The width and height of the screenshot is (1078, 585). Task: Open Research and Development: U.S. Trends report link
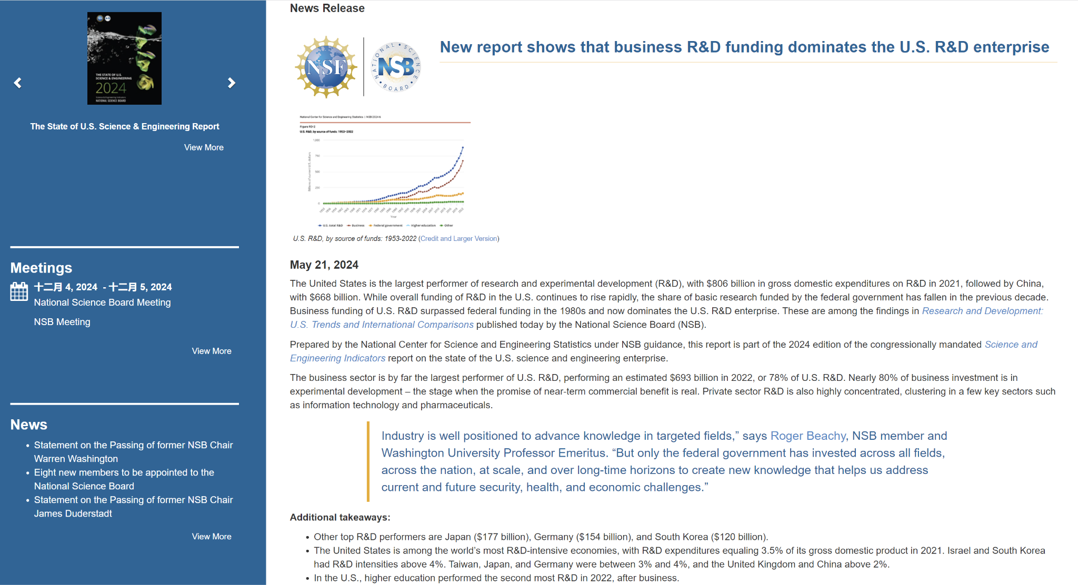point(982,311)
